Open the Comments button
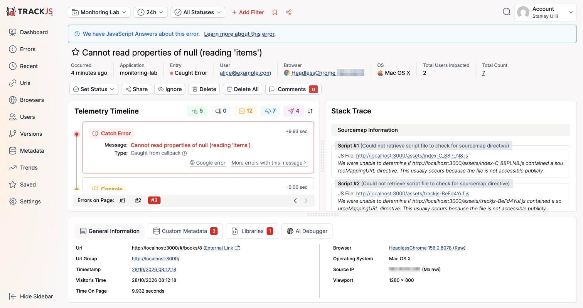The width and height of the screenshot is (583, 308). [293, 89]
